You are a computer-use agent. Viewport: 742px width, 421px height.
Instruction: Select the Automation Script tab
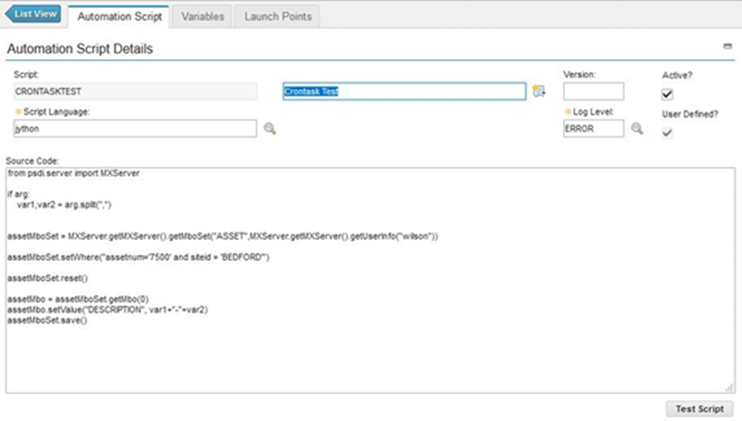coord(120,16)
